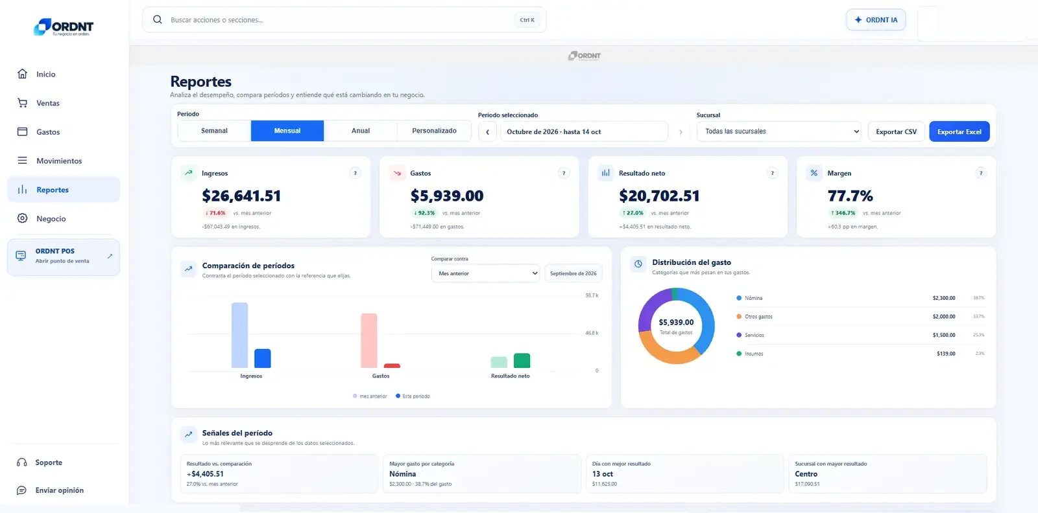The image size is (1038, 513).
Task: Click the Movimientos list icon
Action: point(22,161)
